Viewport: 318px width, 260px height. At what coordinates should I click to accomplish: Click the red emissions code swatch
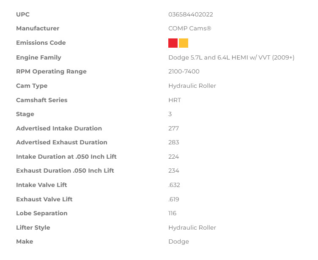(x=173, y=43)
